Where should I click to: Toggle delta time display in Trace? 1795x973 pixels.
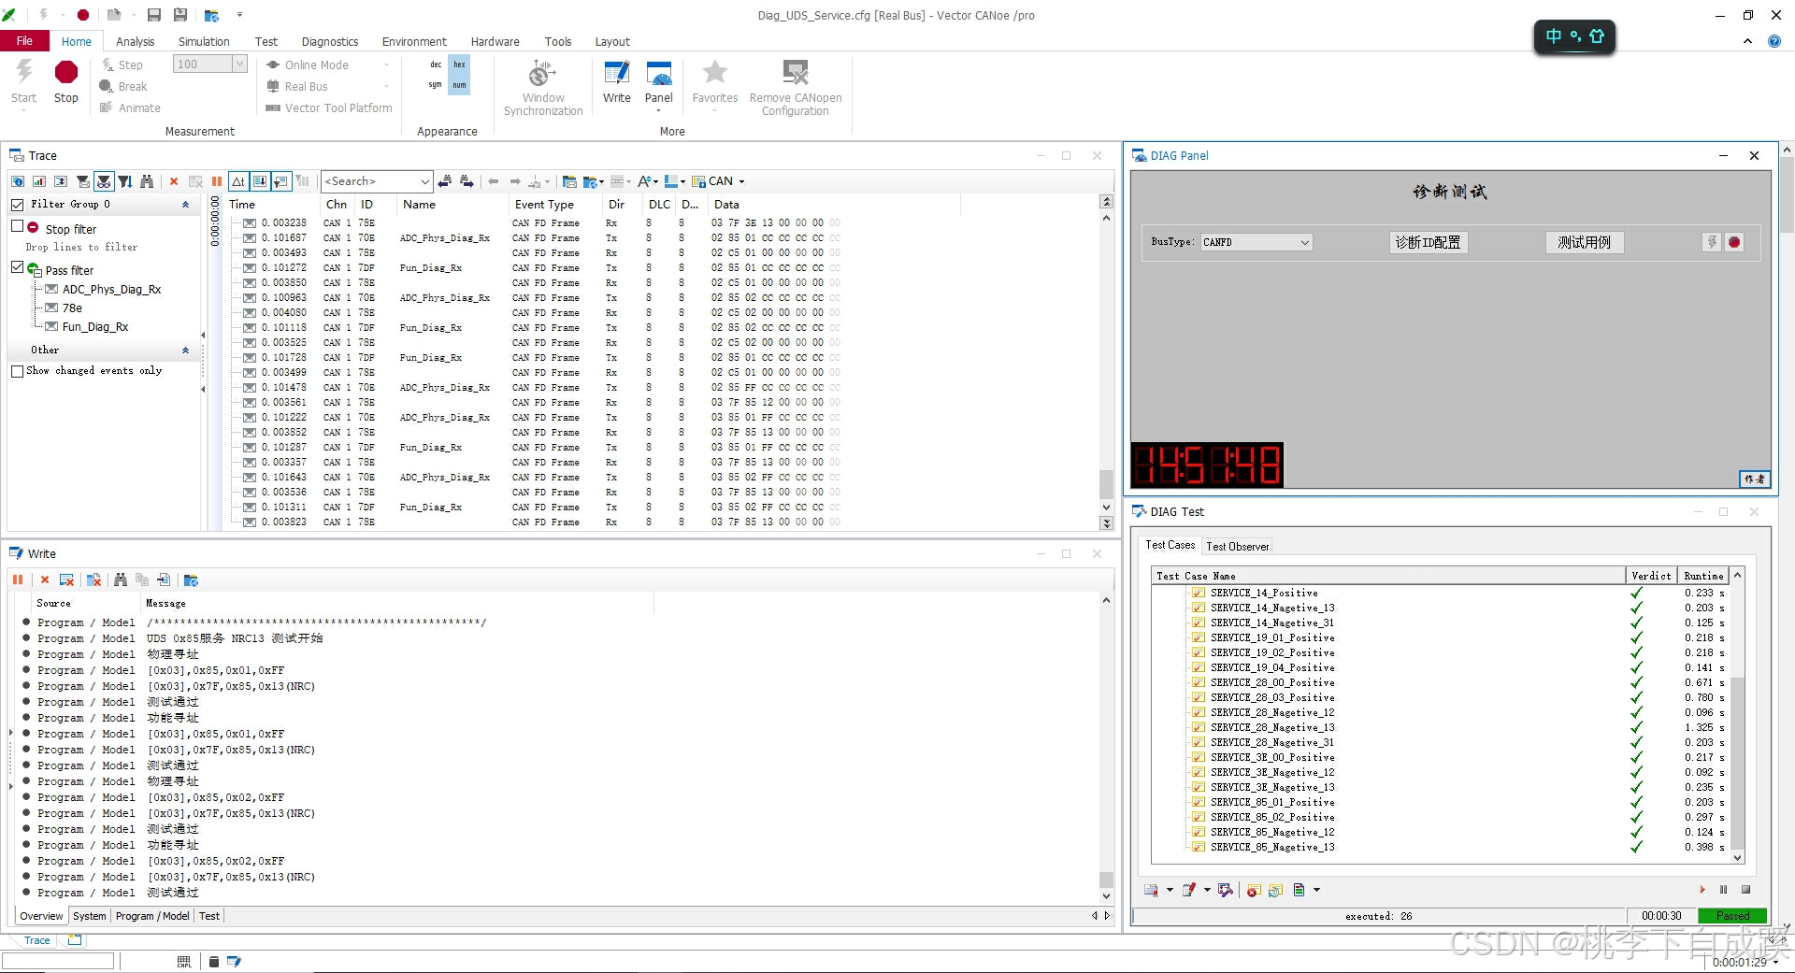[x=238, y=181]
